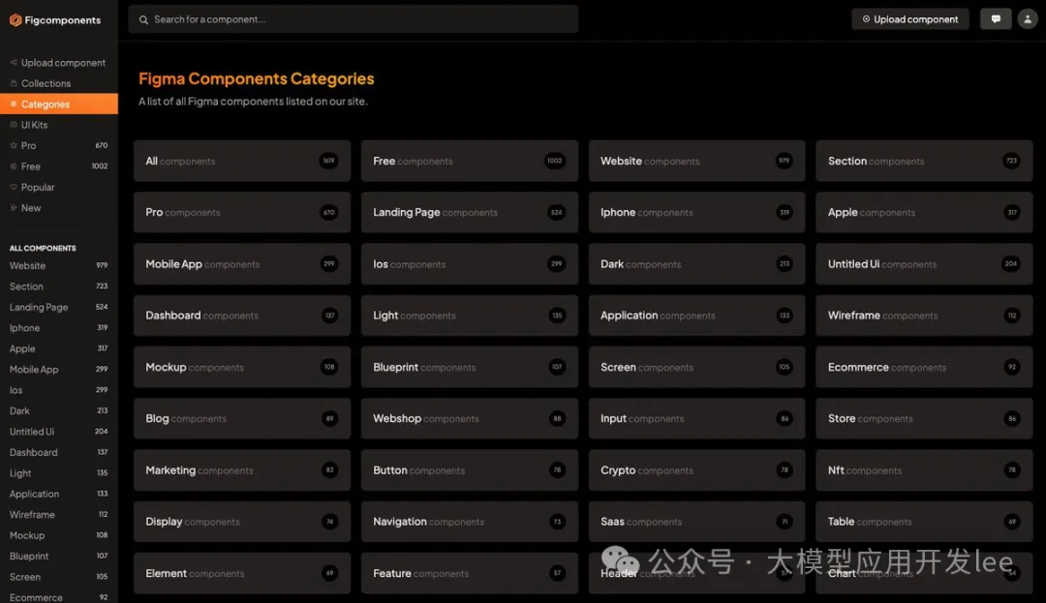1046x603 pixels.
Task: Open Free in the sidebar menu
Action: pyautogui.click(x=59, y=166)
